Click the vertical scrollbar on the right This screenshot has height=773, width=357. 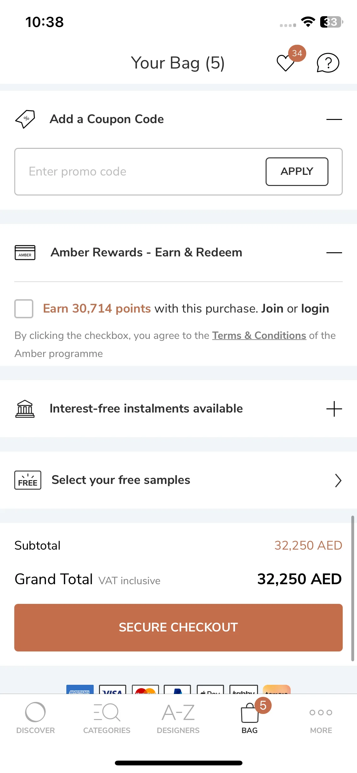click(x=353, y=588)
